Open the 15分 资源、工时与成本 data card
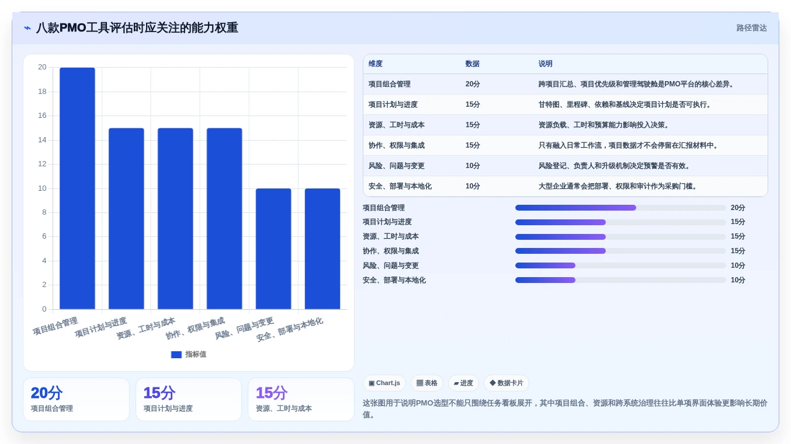Screen dimensions: 791x444 point(301,400)
